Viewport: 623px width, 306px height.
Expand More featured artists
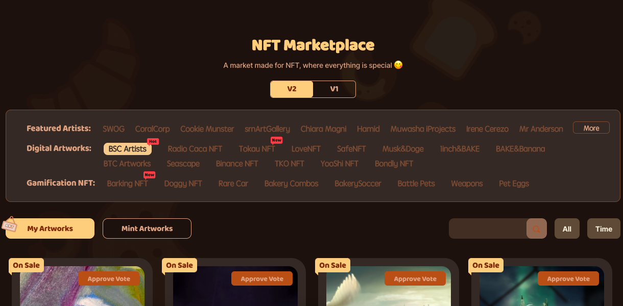(x=591, y=127)
